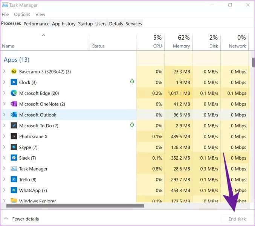
Task: Expand the Clock process group
Action: (5, 82)
